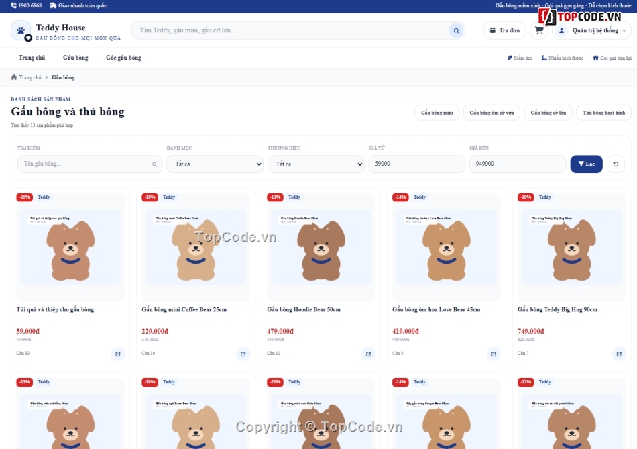637x449 pixels.
Task: Click the Gói quà tiện lợi gift icon
Action: pos(595,58)
